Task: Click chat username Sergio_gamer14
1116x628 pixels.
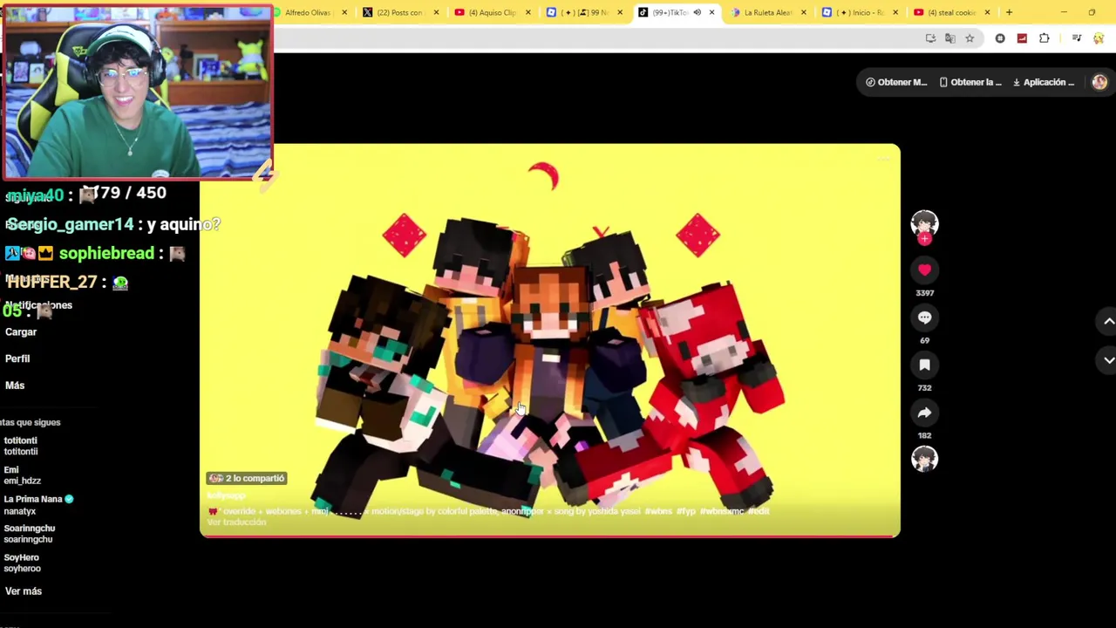Action: pos(71,224)
